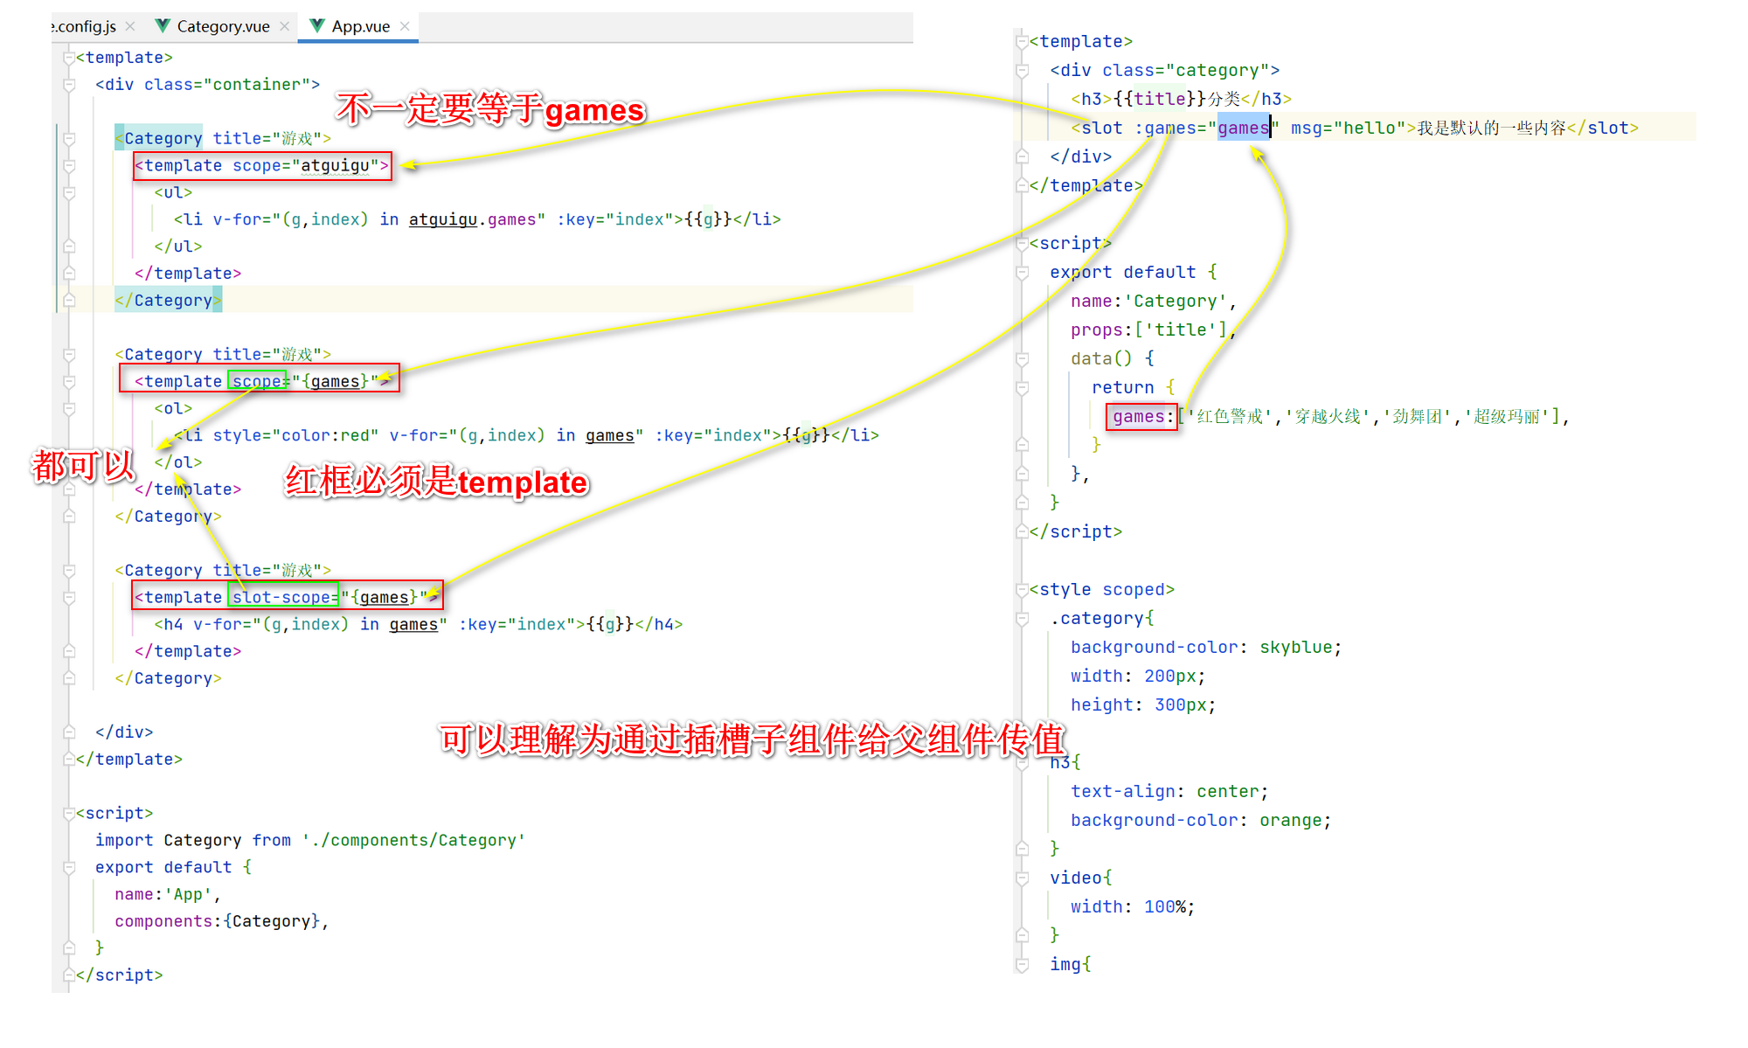1748x1048 pixels.
Task: Click the games: data property in Category.vue
Action: tap(1141, 416)
